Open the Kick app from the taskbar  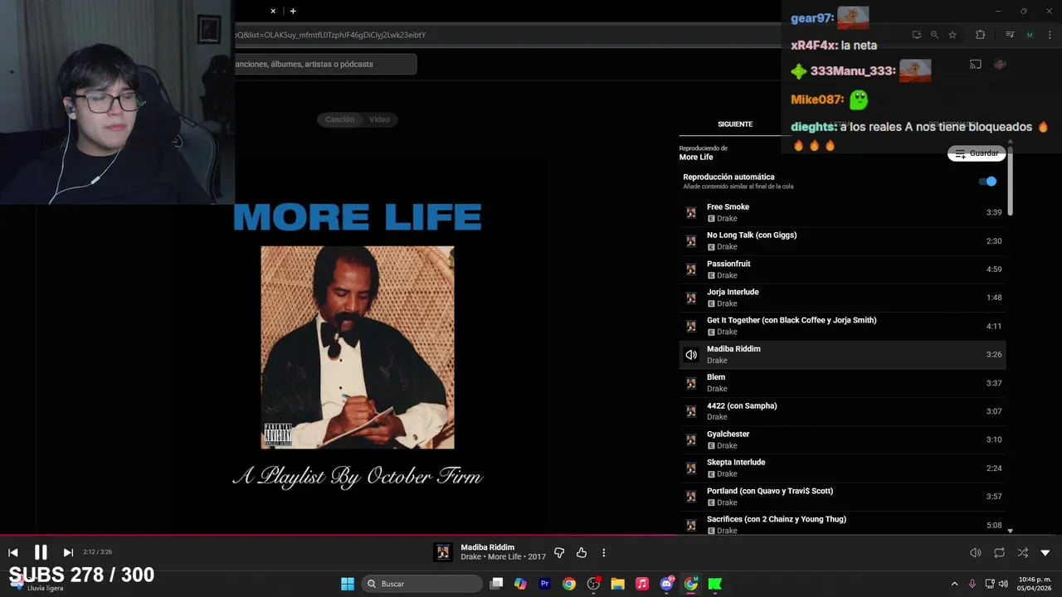point(714,584)
